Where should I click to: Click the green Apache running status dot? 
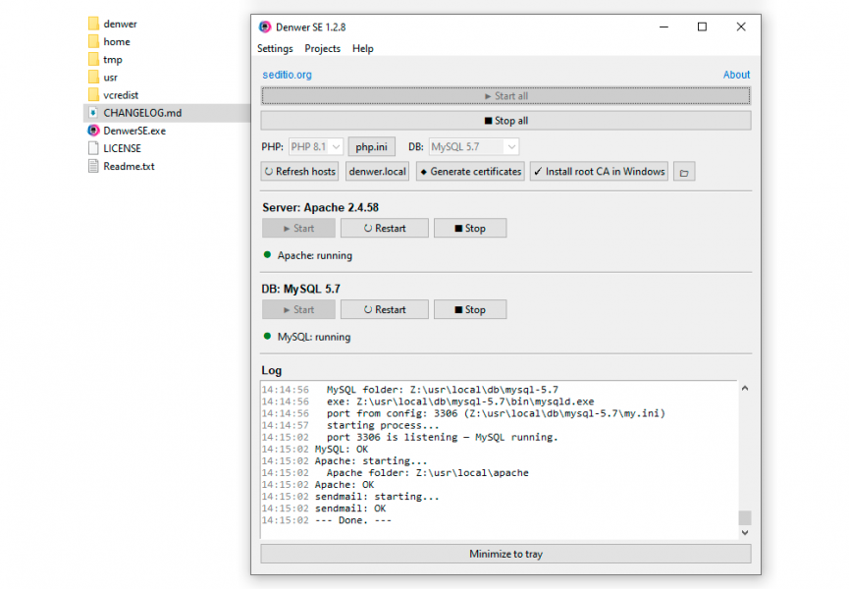(267, 255)
